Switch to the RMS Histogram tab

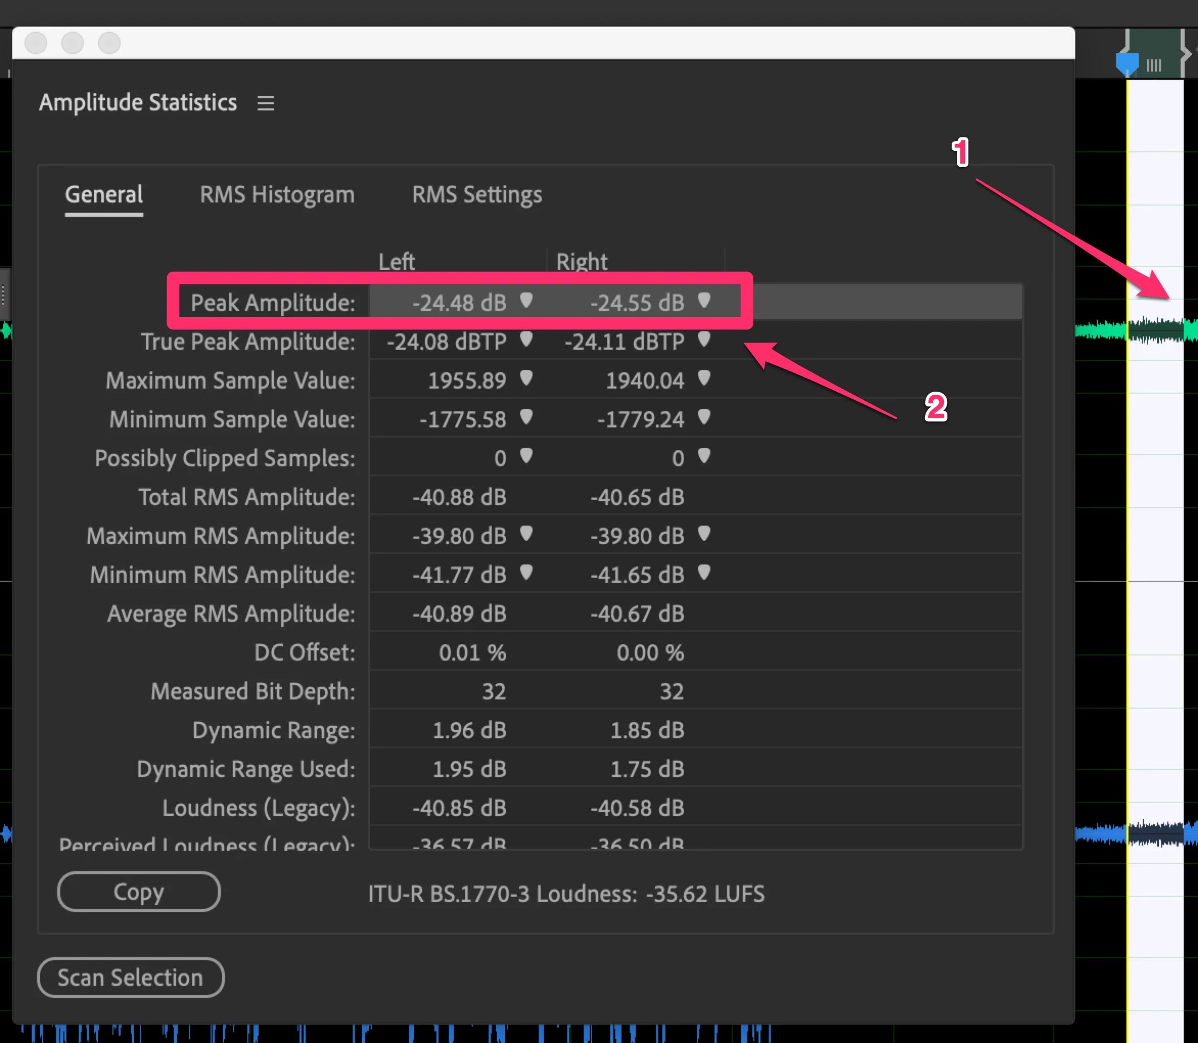(277, 195)
